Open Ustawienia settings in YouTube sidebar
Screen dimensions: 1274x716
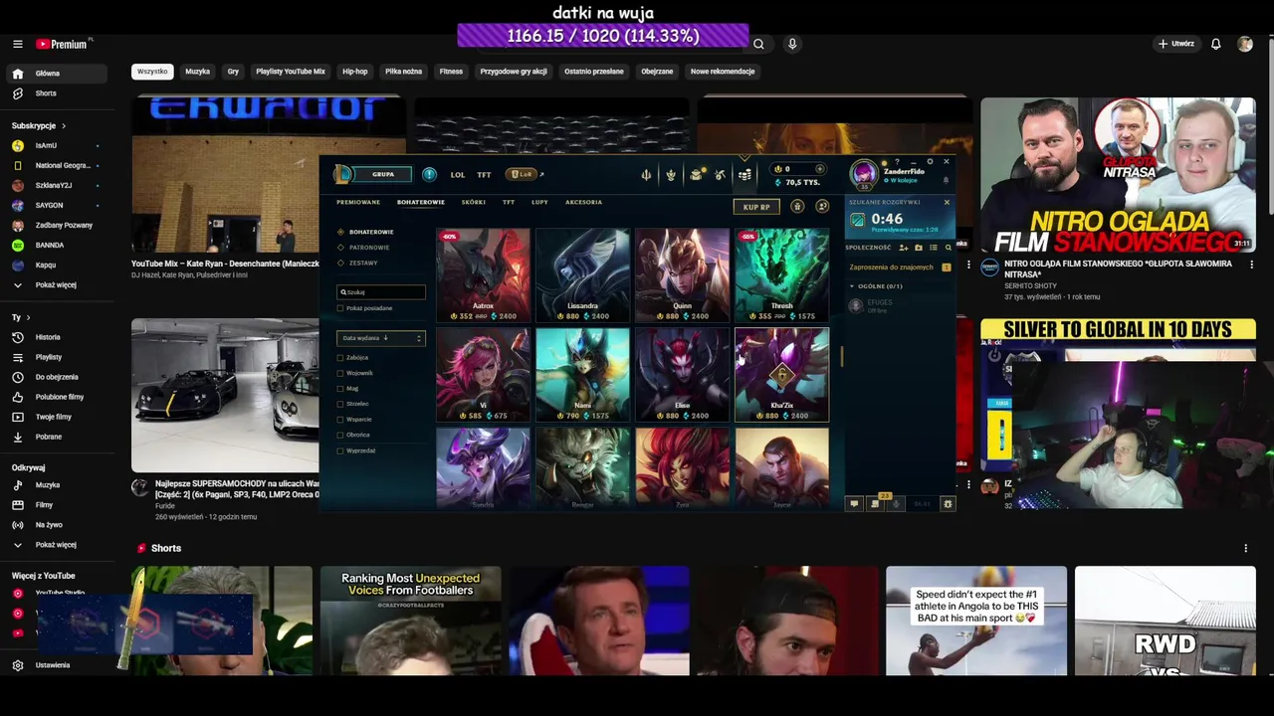coord(56,665)
